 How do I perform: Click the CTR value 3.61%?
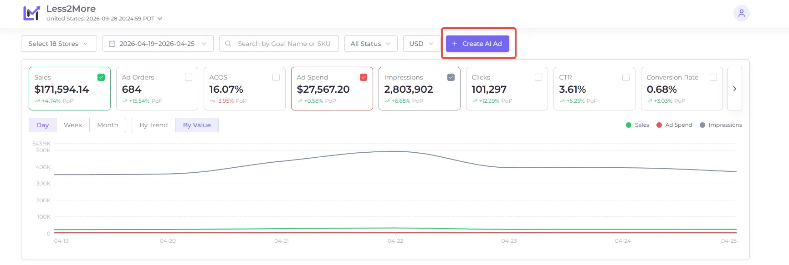tap(573, 90)
